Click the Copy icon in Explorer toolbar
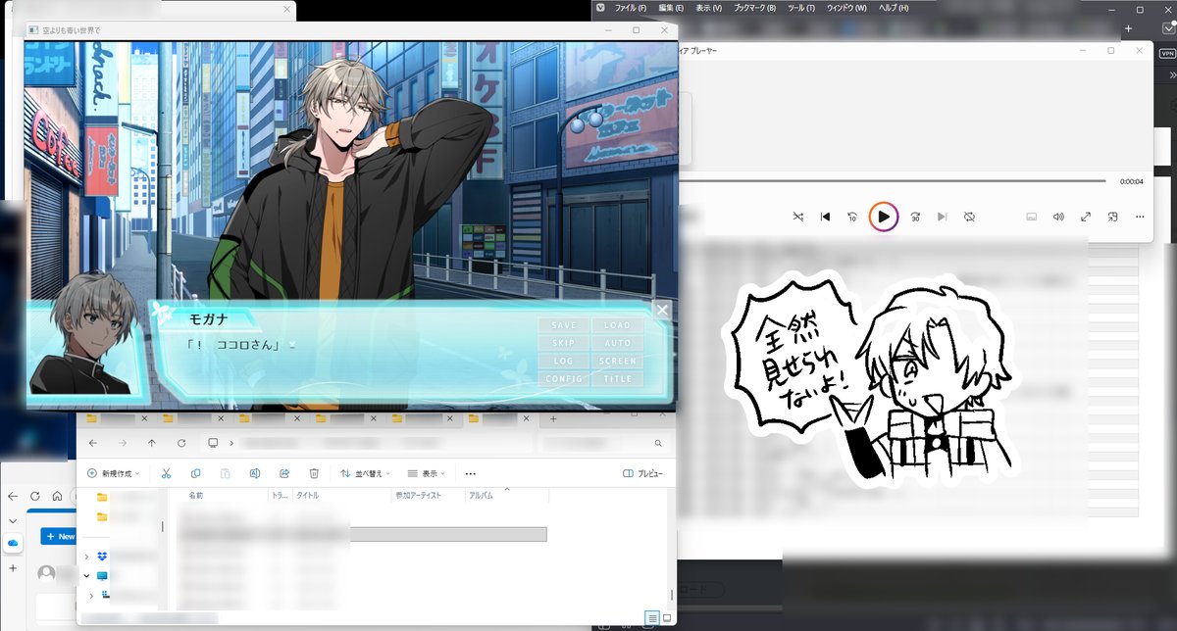 point(196,473)
